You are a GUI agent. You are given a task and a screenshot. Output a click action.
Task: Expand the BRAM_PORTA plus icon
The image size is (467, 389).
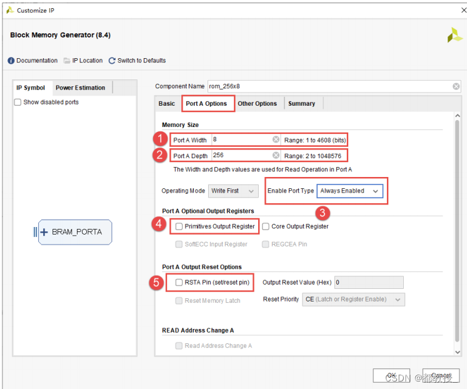tap(44, 232)
